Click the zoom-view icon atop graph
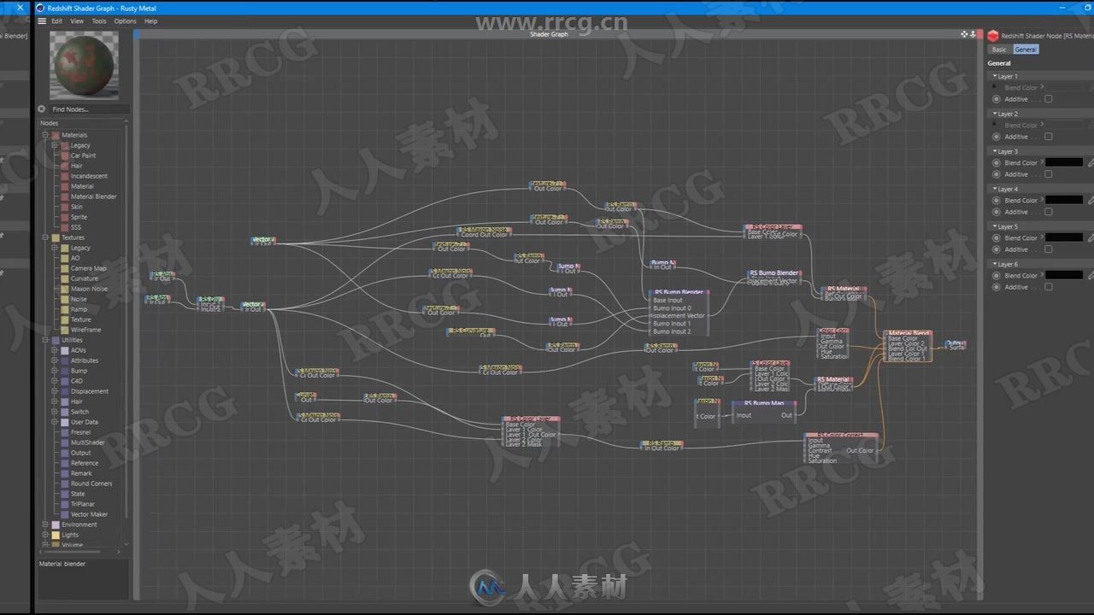This screenshot has width=1094, height=615. click(973, 34)
